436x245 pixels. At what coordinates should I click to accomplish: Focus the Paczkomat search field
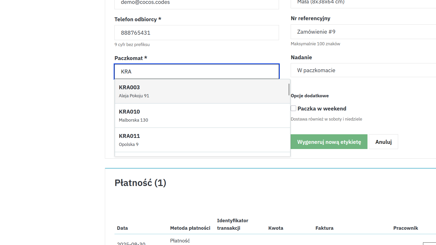point(196,72)
